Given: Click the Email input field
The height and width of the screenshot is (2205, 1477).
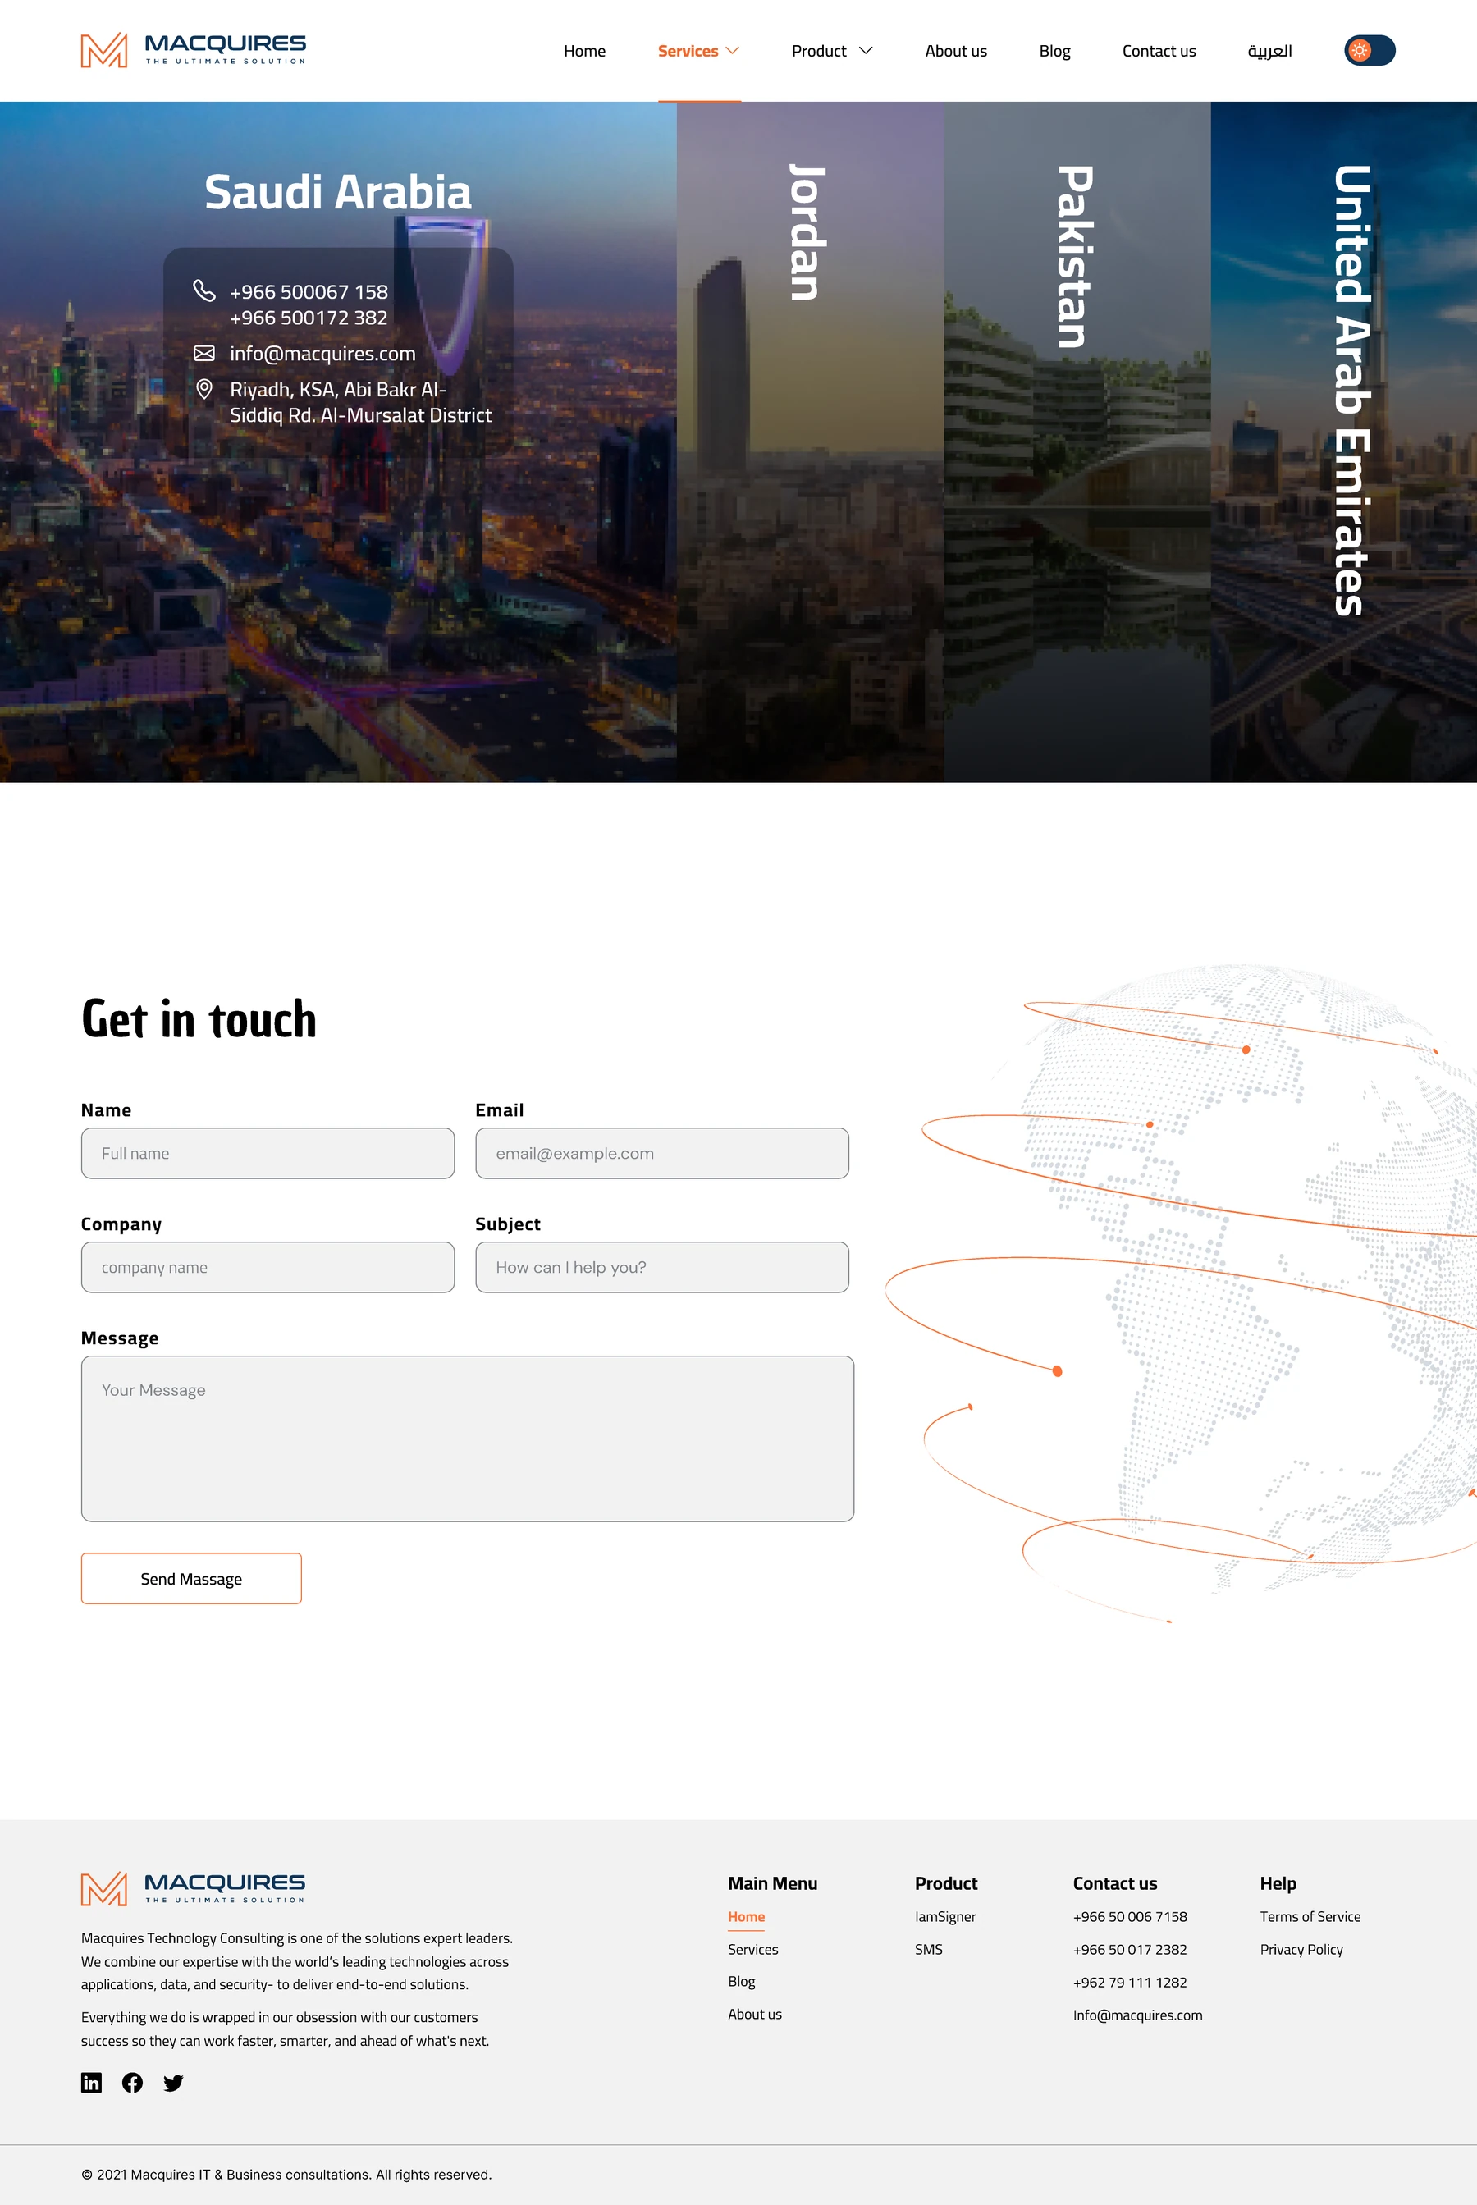Looking at the screenshot, I should coord(662,1153).
